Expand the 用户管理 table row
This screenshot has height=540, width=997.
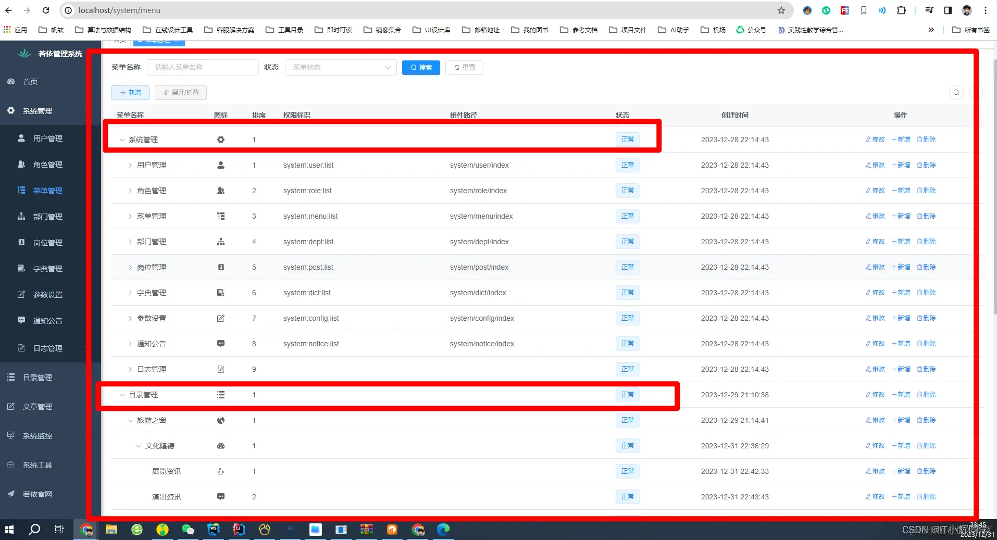tap(130, 165)
